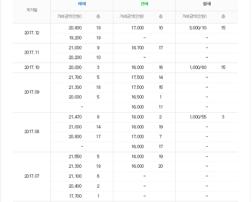Select the 2017.10 contract month cell
252x202 pixels.
[32, 67]
